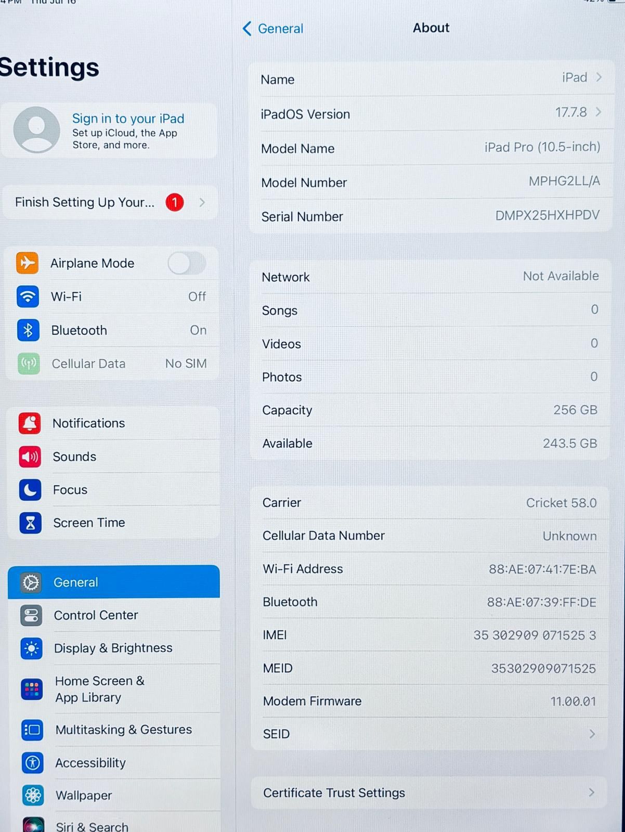Tap the red notification badge
The height and width of the screenshot is (832, 625).
(x=175, y=202)
